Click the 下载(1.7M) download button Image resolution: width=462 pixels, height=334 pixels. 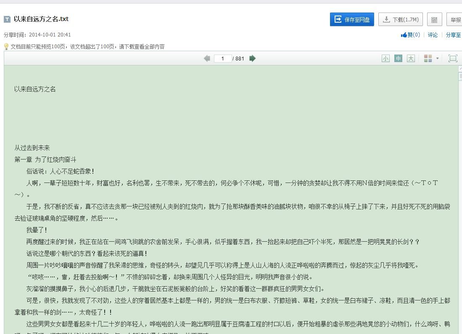pyautogui.click(x=400, y=19)
